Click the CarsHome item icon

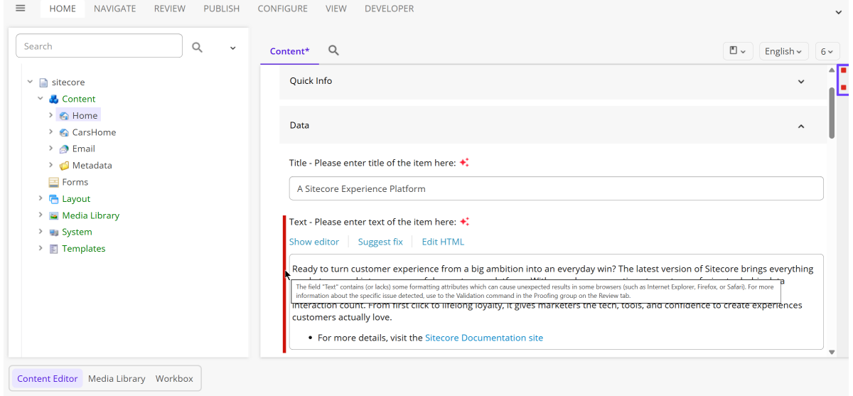coord(64,132)
